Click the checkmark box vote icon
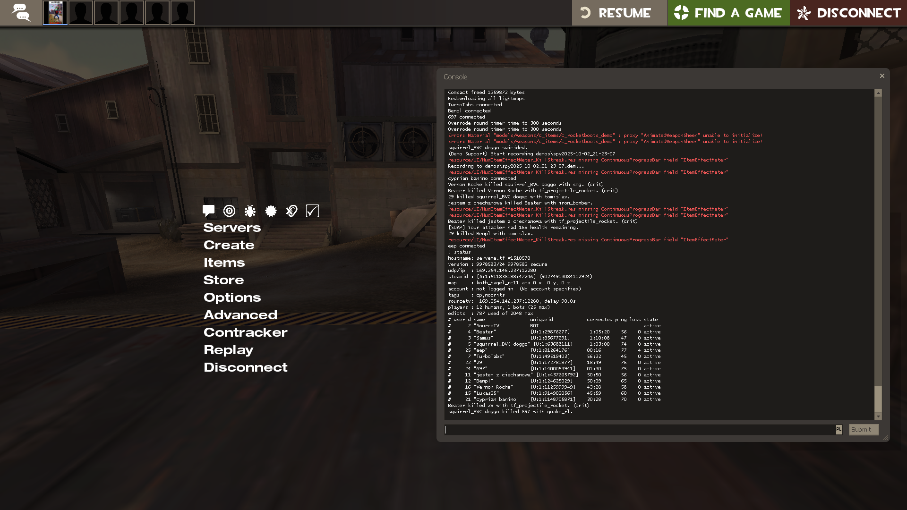This screenshot has height=510, width=907. tap(312, 211)
